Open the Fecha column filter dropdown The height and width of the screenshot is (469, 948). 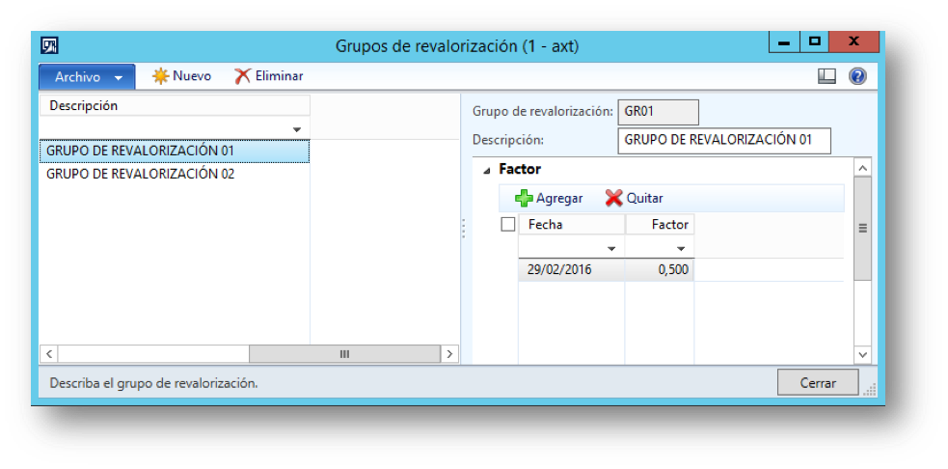point(611,249)
